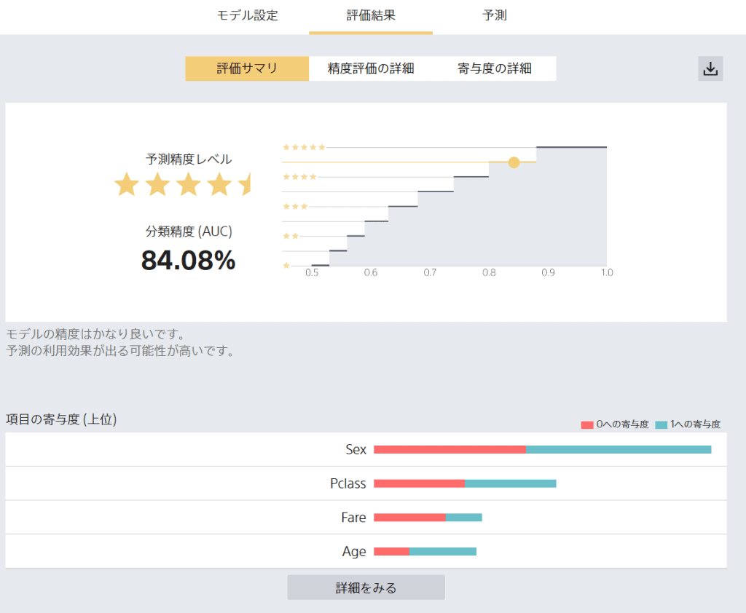Click the teal 1への寄与度 legend swatch
Screen dimensions: 746x613
click(661, 424)
